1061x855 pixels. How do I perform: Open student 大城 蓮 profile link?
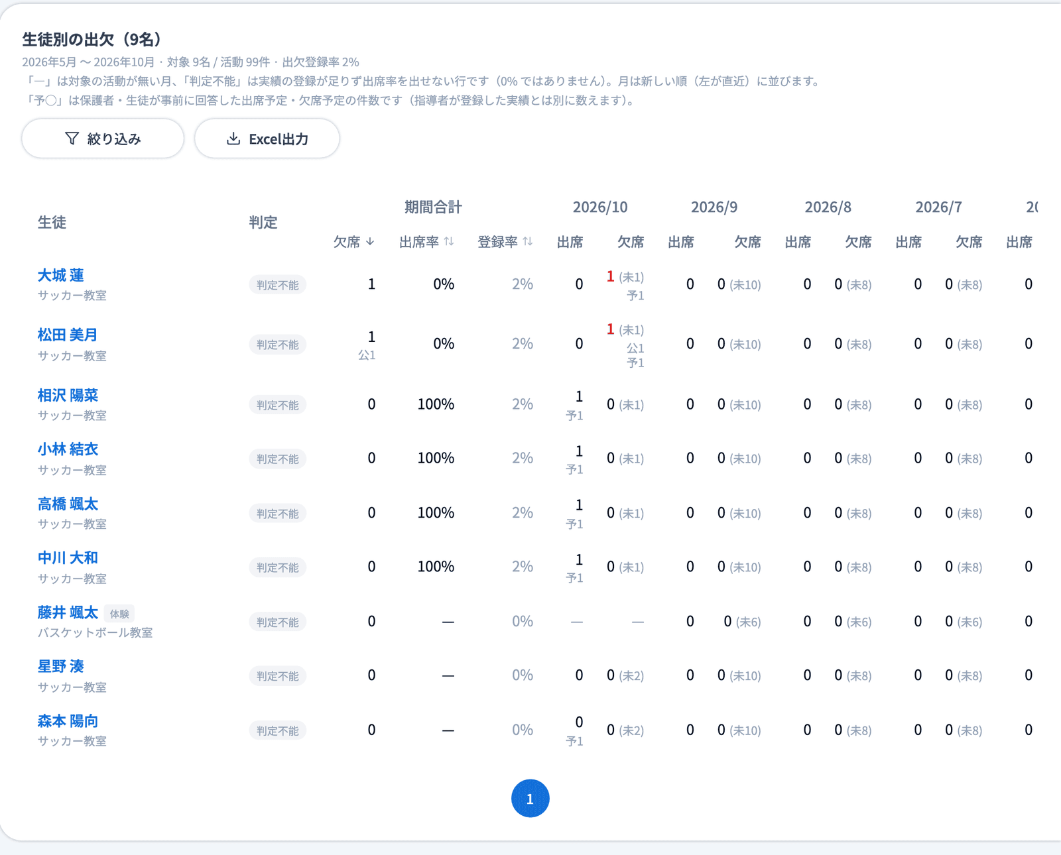[61, 275]
